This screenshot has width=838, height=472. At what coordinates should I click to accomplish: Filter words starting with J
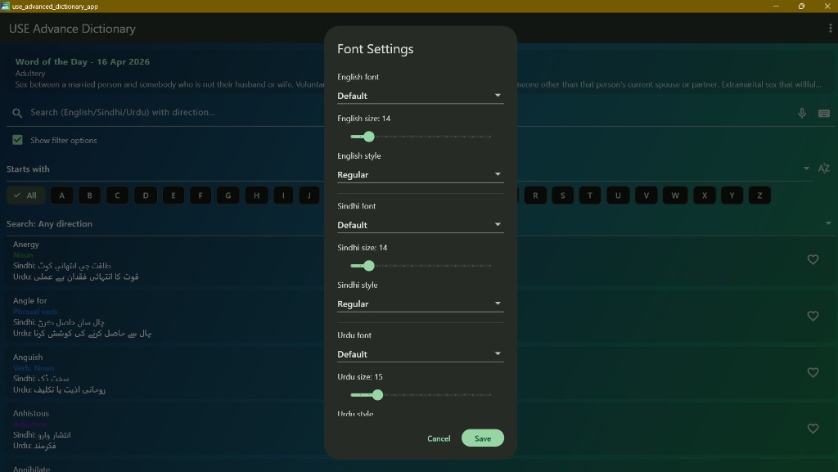(x=309, y=196)
